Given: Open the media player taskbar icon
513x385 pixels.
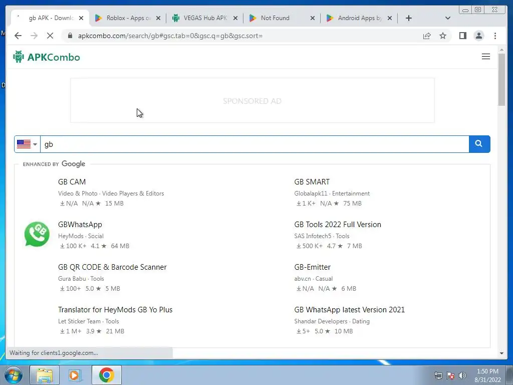Looking at the screenshot, I should 74,375.
